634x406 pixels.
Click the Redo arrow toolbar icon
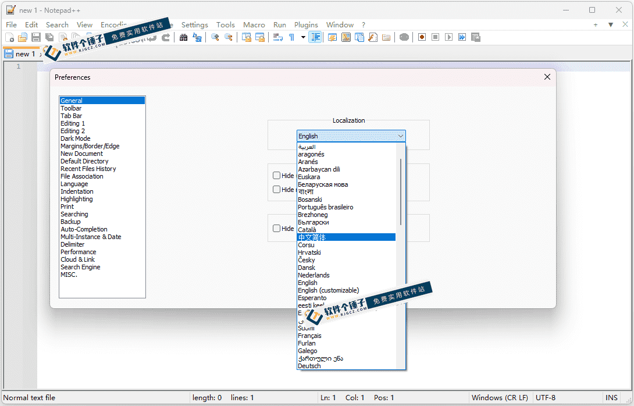[x=166, y=38]
